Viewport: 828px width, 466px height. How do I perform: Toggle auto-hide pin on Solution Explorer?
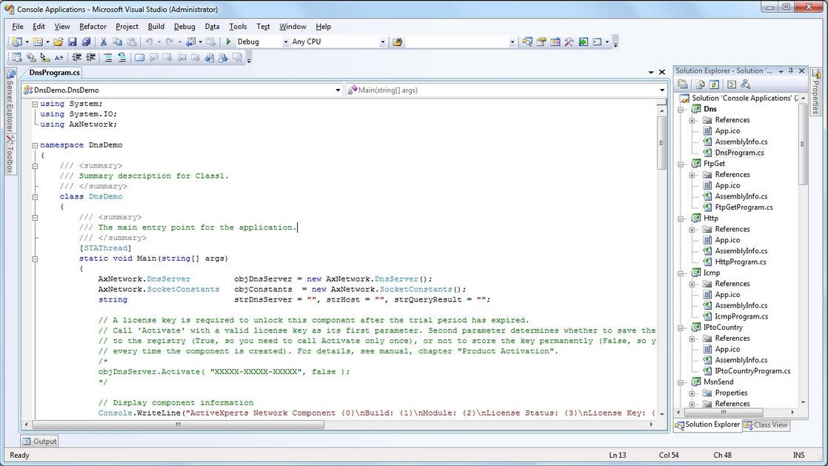click(791, 70)
